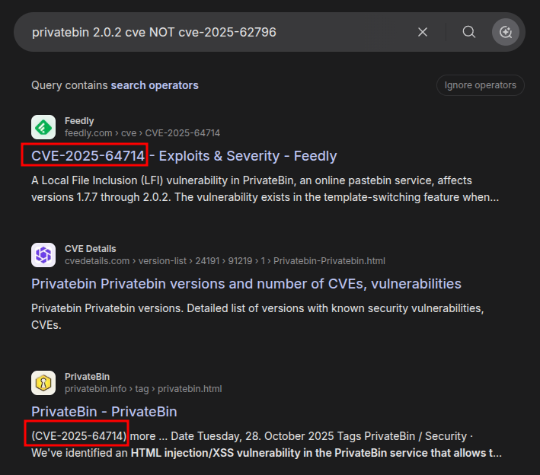This screenshot has height=475, width=540.
Task: Submit search with magnifying glass icon
Action: coord(468,32)
